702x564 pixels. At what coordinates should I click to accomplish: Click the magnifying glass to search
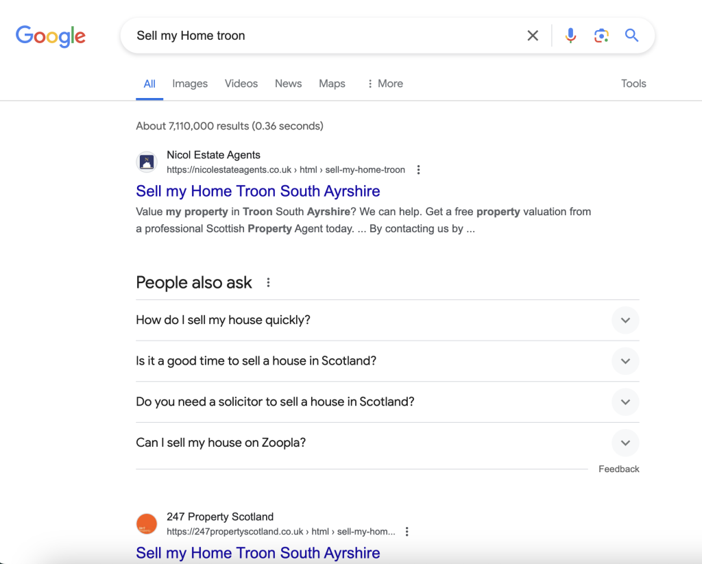(x=631, y=35)
